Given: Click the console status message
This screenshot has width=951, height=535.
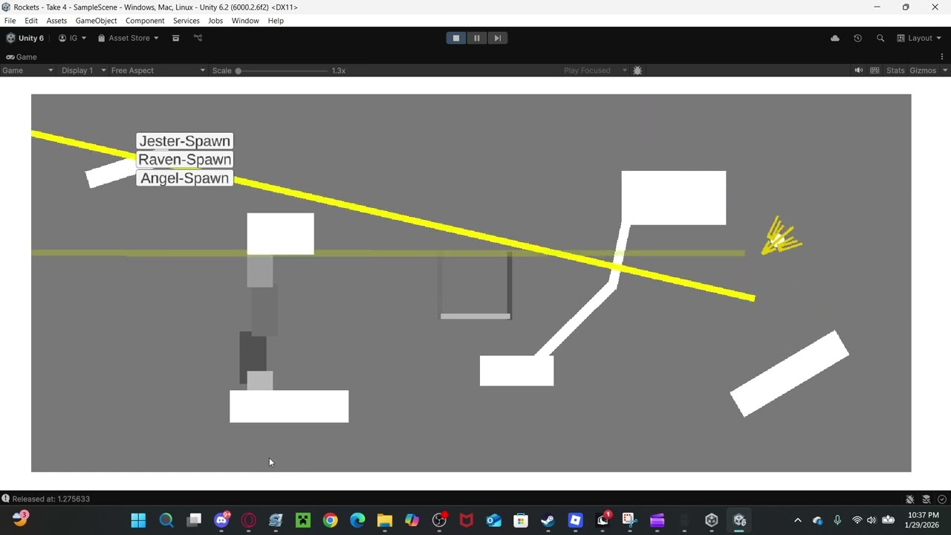Looking at the screenshot, I should tap(51, 499).
